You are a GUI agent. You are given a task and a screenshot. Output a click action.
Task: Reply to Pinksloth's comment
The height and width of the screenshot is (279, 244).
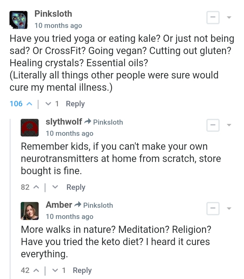pos(75,104)
